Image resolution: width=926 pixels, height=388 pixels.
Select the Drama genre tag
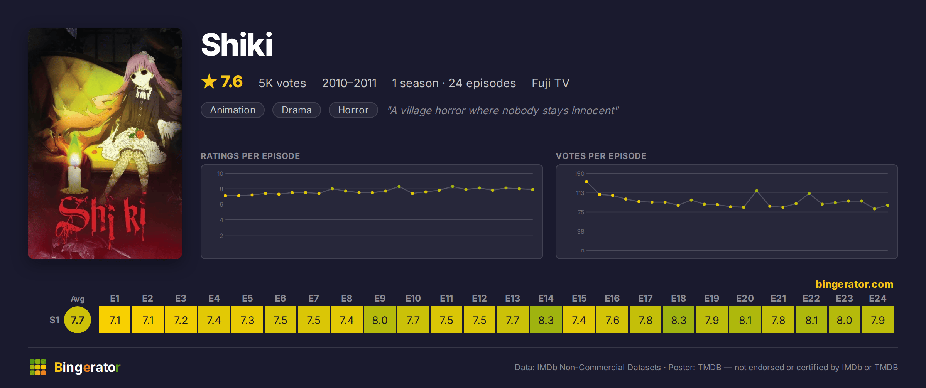[296, 110]
